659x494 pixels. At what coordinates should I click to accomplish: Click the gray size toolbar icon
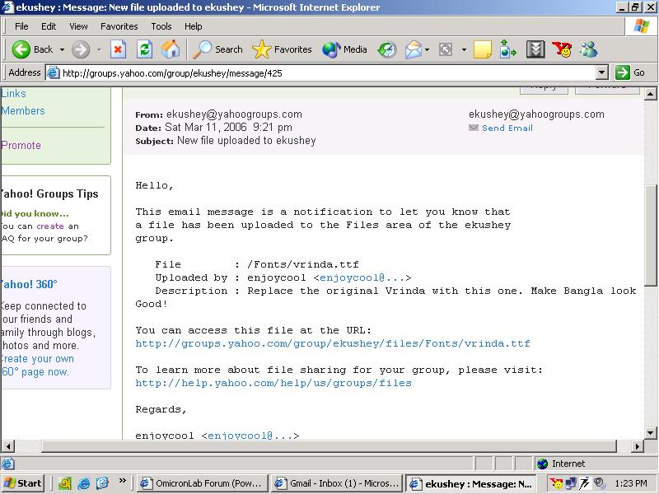[x=446, y=49]
